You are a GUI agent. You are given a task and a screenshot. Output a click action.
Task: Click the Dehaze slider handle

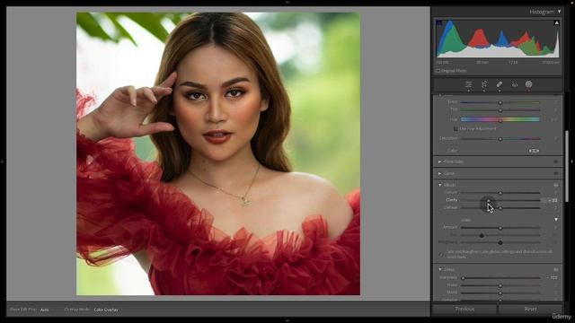[x=500, y=208]
